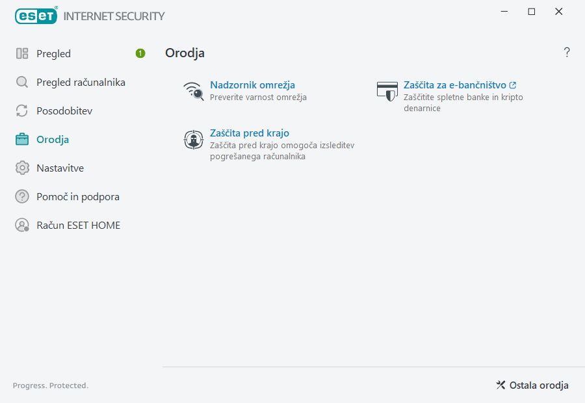Click the help question mark
The width and height of the screenshot is (585, 403).
click(x=566, y=53)
